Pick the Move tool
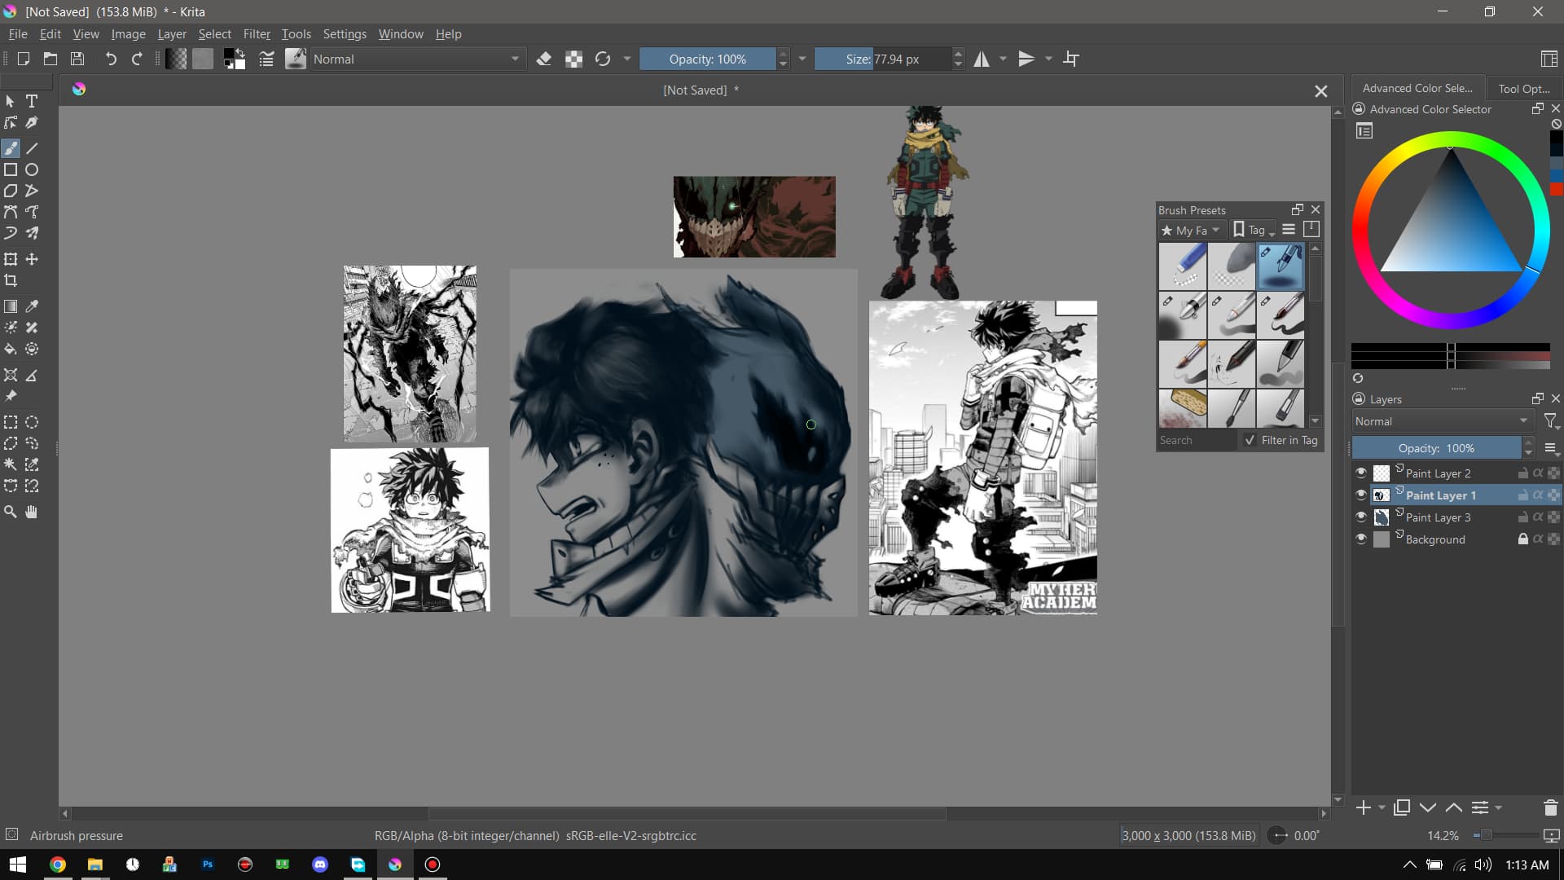The height and width of the screenshot is (880, 1564). 32,259
